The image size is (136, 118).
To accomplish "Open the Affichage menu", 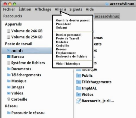I will point(43,9).
